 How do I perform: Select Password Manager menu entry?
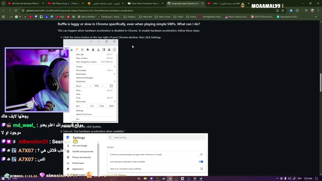pos(85,78)
